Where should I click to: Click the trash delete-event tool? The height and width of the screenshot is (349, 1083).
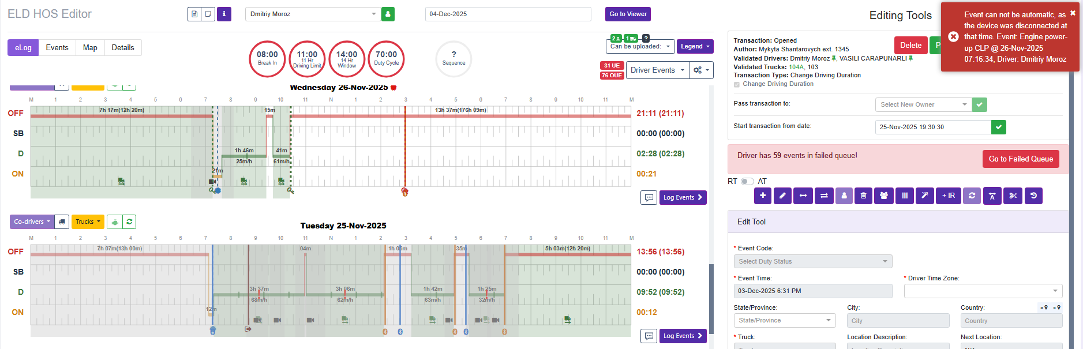pyautogui.click(x=863, y=196)
